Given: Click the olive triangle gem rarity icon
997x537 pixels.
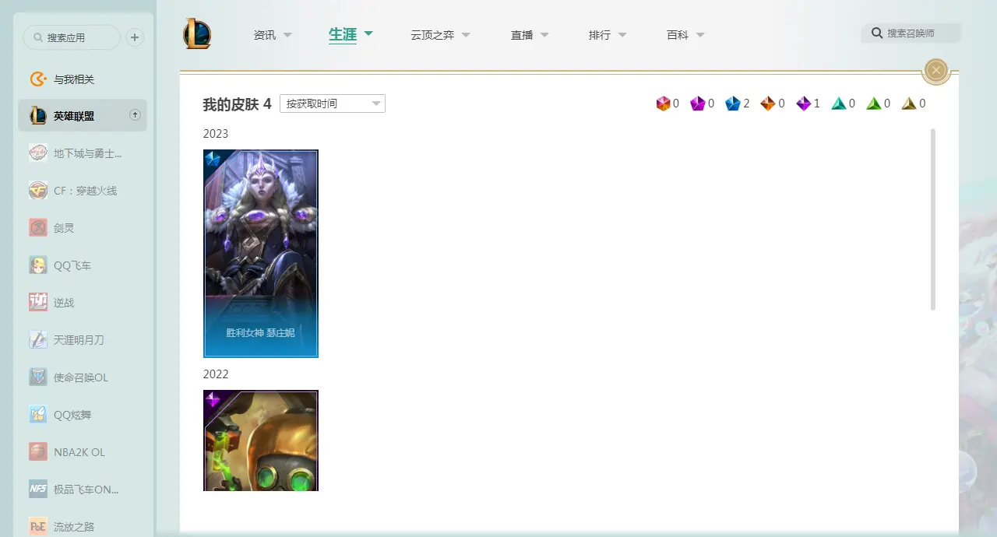Looking at the screenshot, I should (909, 104).
